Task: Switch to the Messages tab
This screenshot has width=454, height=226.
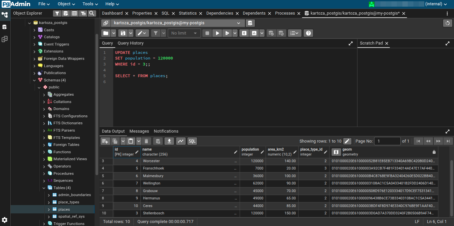Action: pos(139,131)
